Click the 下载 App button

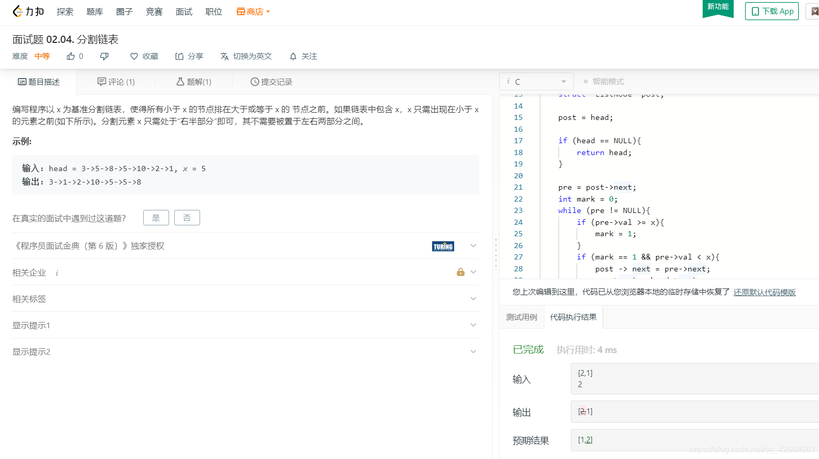[x=772, y=11]
